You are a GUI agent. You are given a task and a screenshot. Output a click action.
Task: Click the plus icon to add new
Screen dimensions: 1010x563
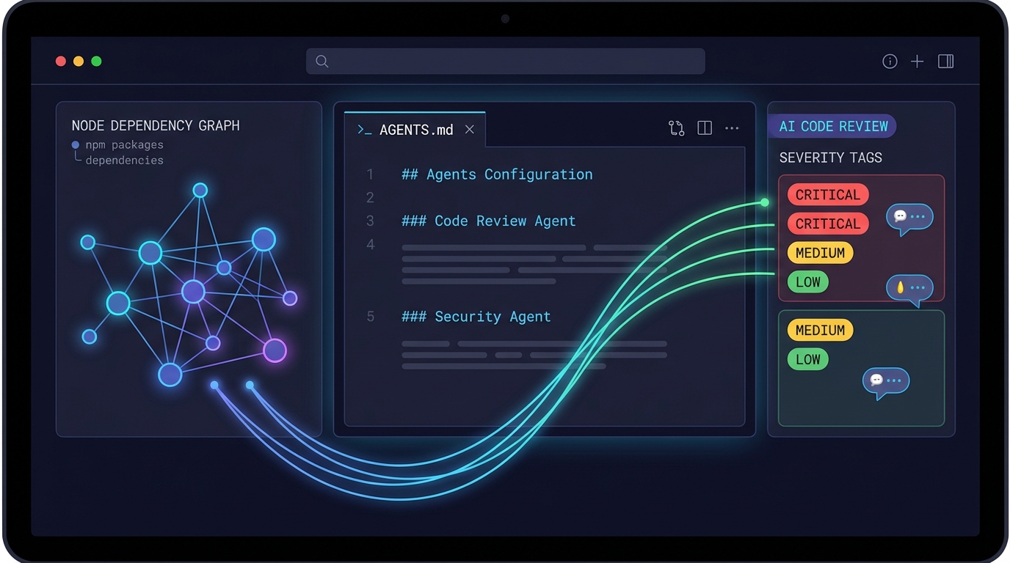click(917, 62)
